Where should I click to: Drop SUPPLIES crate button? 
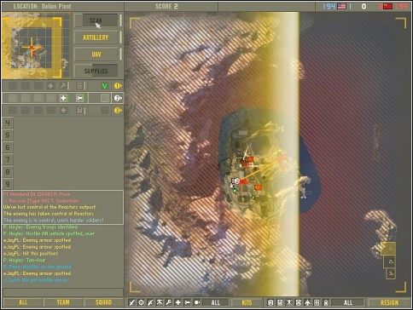(x=96, y=71)
